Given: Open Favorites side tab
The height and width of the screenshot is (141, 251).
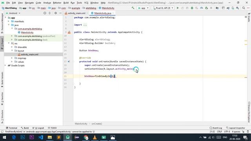Looking at the screenshot, I should [x=2, y=98].
